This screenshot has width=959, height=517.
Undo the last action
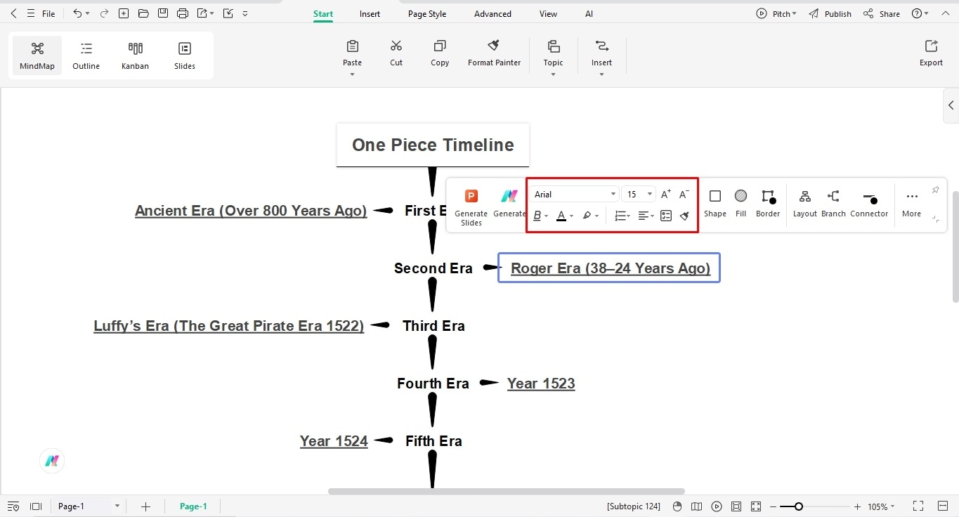point(77,13)
